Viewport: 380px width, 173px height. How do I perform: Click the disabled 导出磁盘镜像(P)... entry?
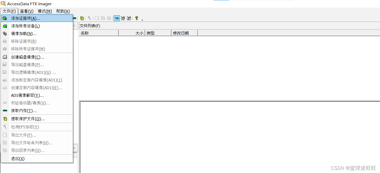(x=37, y=65)
